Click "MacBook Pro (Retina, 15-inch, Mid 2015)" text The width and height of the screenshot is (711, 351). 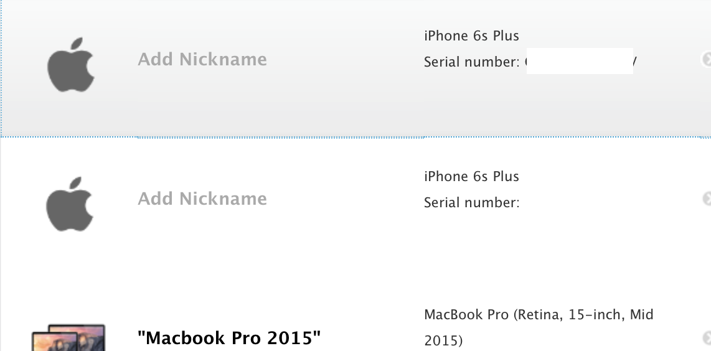pos(539,327)
